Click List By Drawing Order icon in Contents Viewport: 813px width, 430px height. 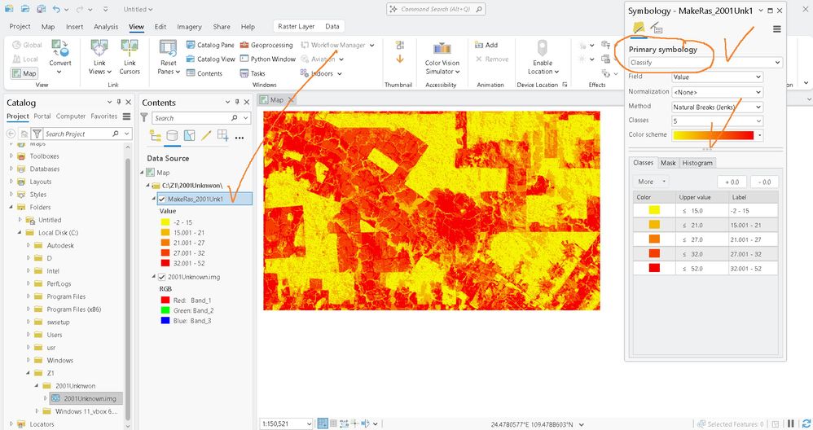[x=155, y=136]
